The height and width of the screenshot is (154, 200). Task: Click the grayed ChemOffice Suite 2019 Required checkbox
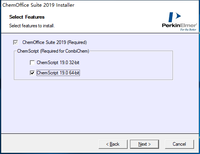click(16, 42)
